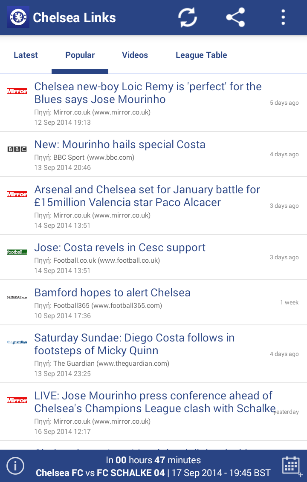Tap Chelsea FC vs FC Schalke 04 banner
The image size is (307, 482).
153,466
